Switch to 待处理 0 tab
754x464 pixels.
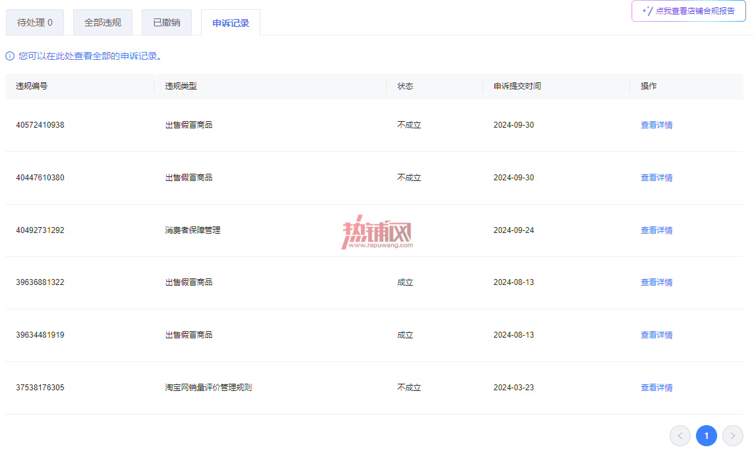click(x=35, y=22)
